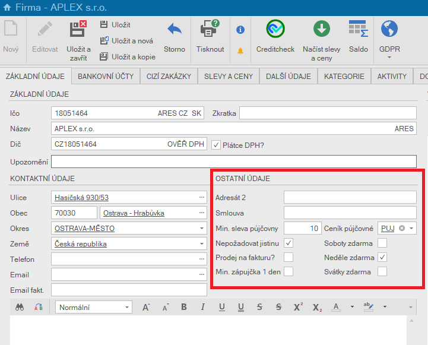Click Načíst slevy a ceny icon

(322, 29)
